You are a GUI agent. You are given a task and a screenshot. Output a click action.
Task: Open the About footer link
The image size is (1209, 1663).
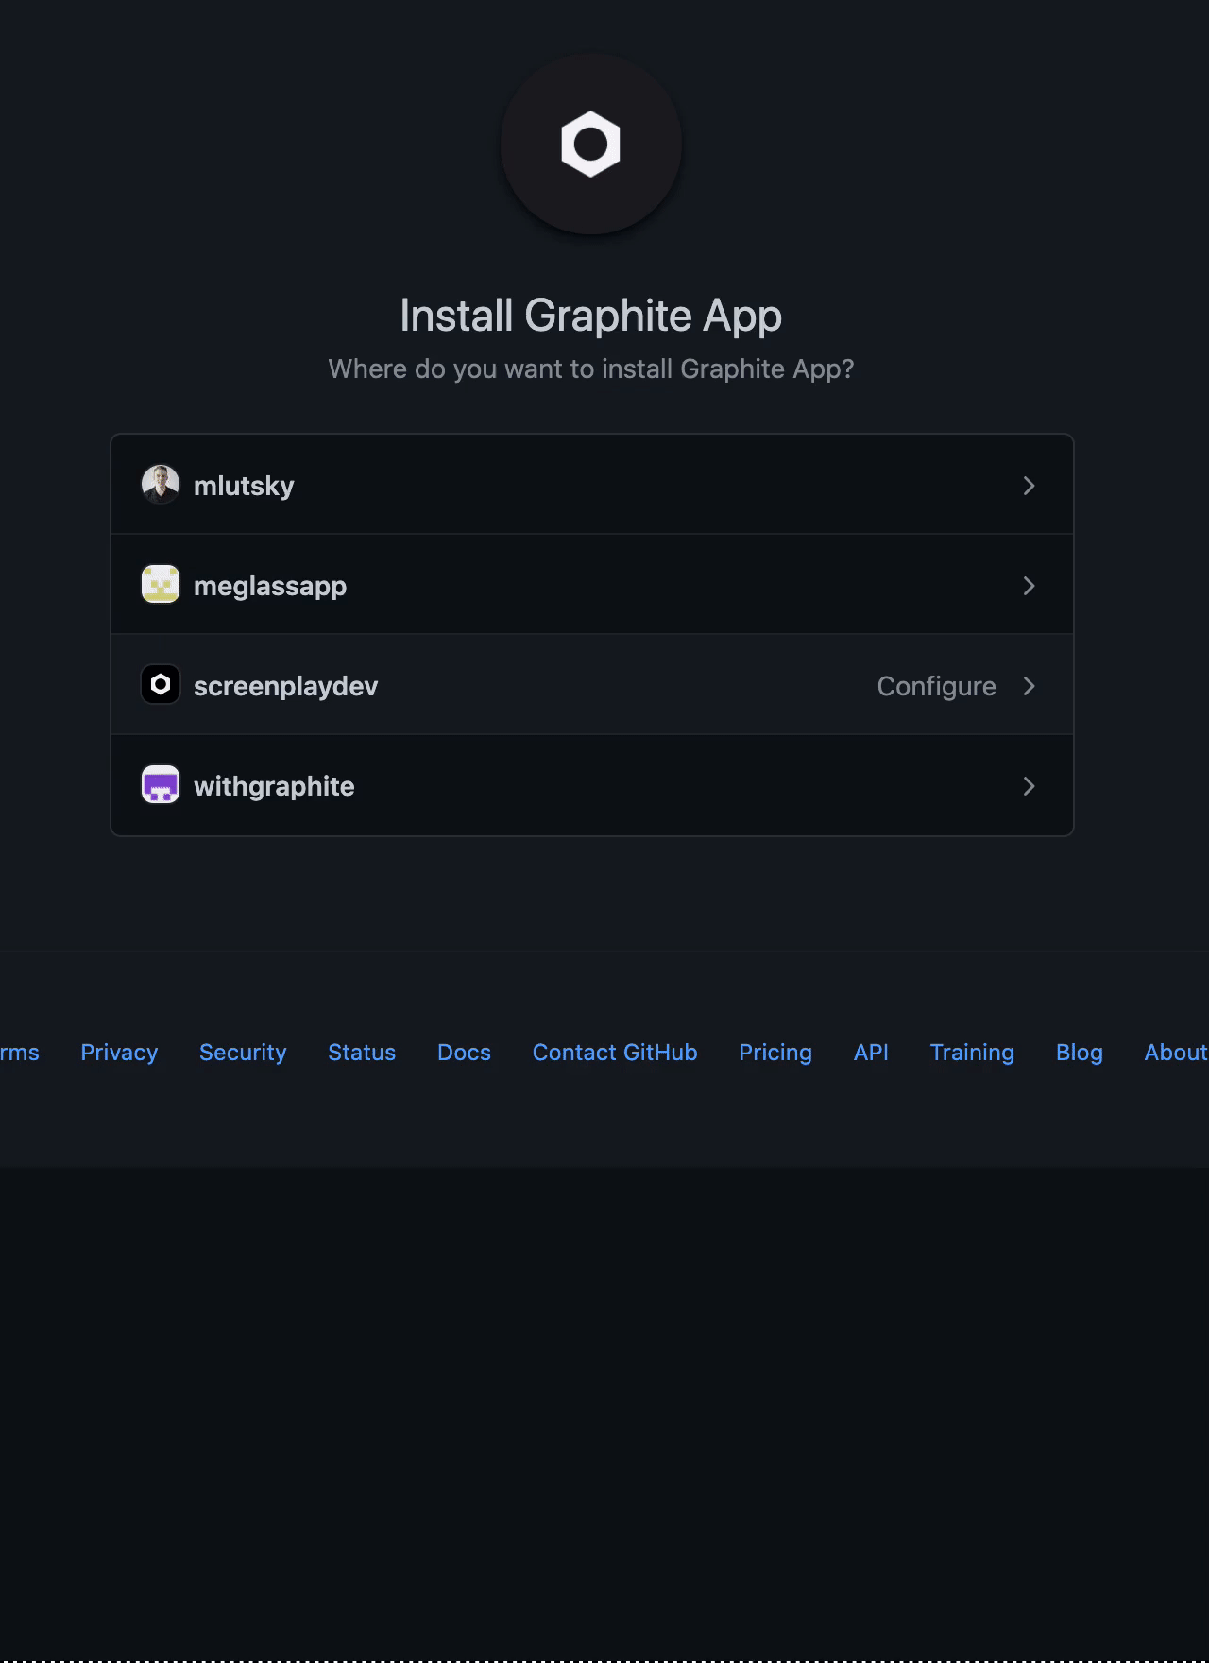click(1176, 1053)
